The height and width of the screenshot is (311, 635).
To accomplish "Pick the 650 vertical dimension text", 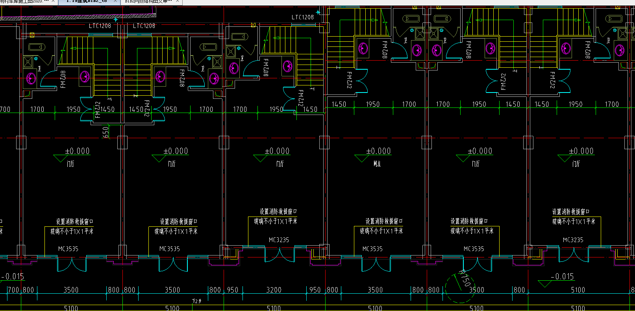I will (x=106, y=132).
